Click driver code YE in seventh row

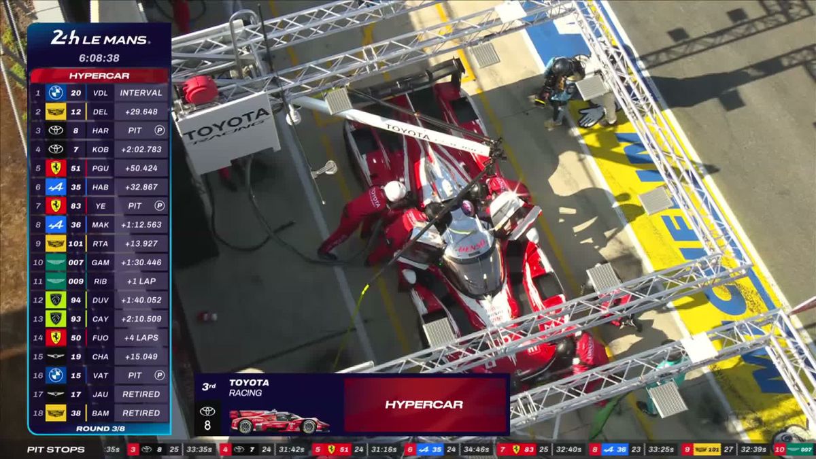(100, 205)
